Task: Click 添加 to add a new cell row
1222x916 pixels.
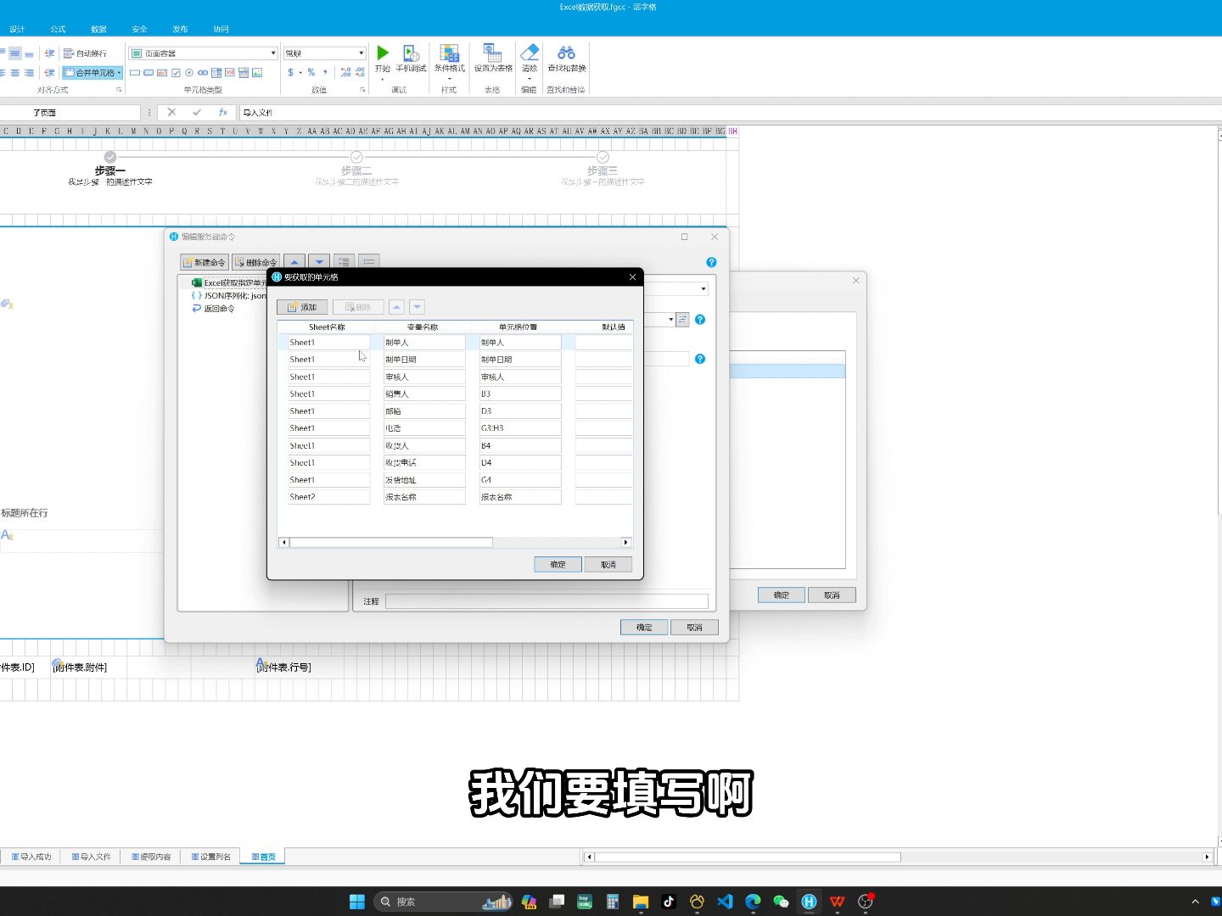Action: tap(301, 306)
